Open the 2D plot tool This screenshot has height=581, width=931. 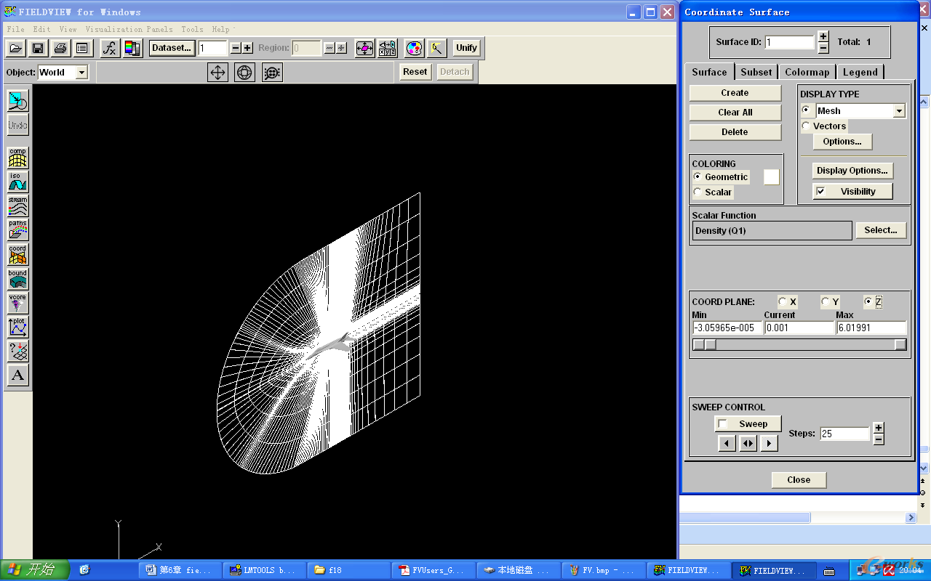click(17, 327)
